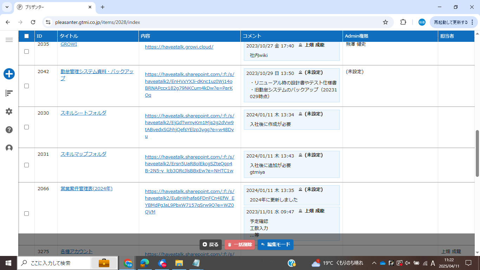Open the hamburger navigation menu
Screen dimensions: 480x270
9,40
